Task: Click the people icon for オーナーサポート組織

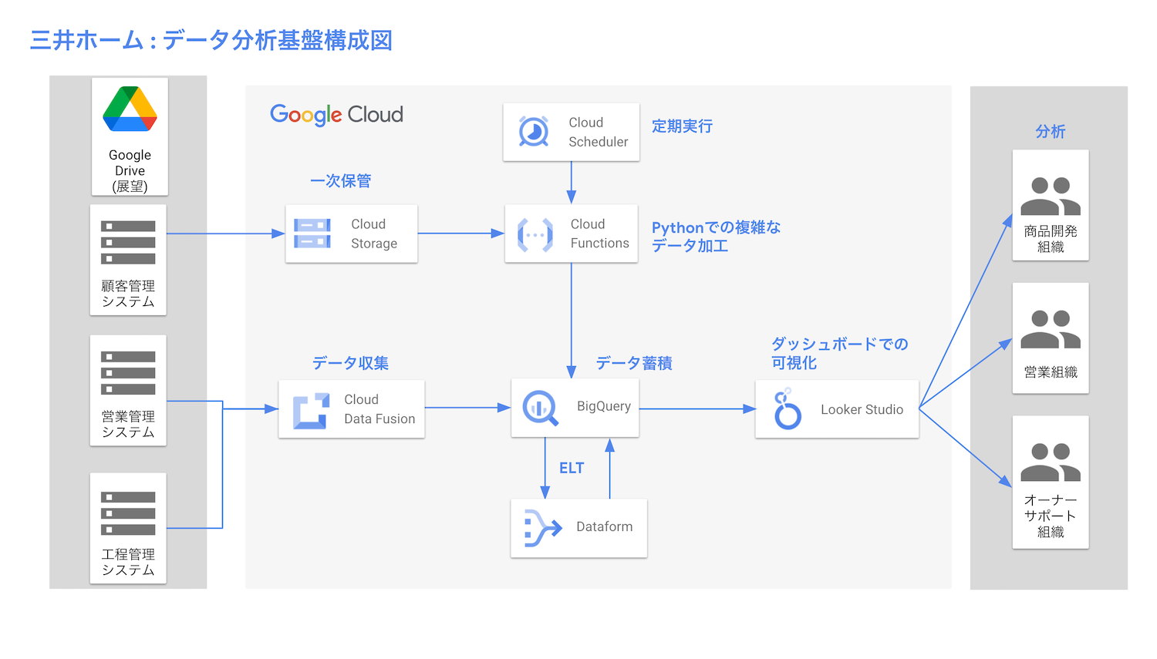Action: pyautogui.click(x=1051, y=462)
